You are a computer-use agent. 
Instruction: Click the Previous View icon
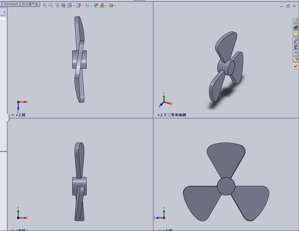point(57,6)
